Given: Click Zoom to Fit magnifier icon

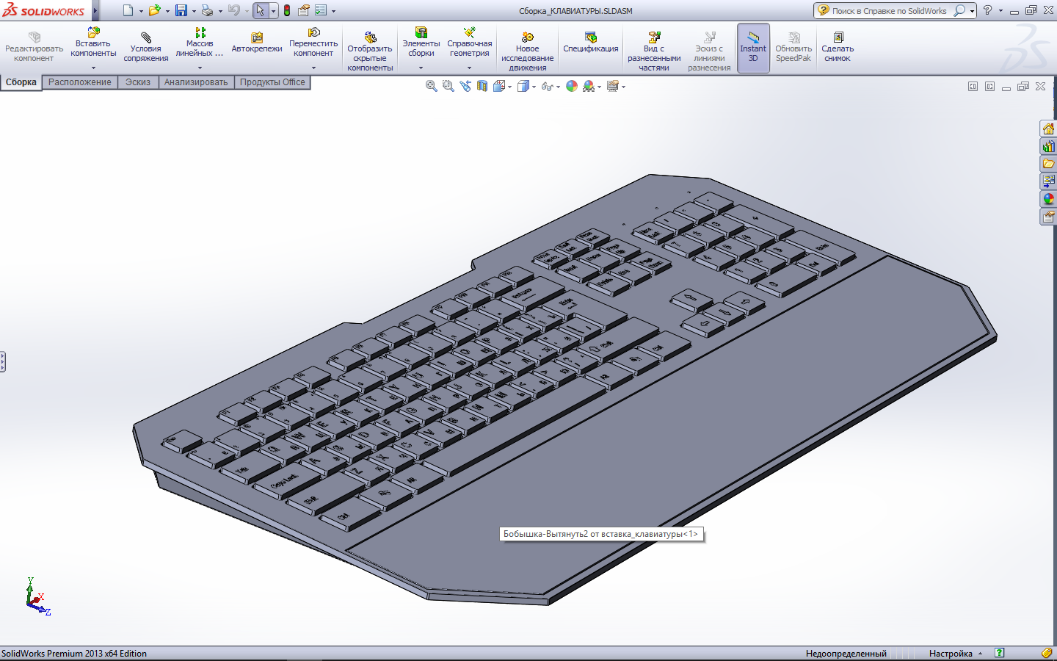Looking at the screenshot, I should tap(432, 87).
